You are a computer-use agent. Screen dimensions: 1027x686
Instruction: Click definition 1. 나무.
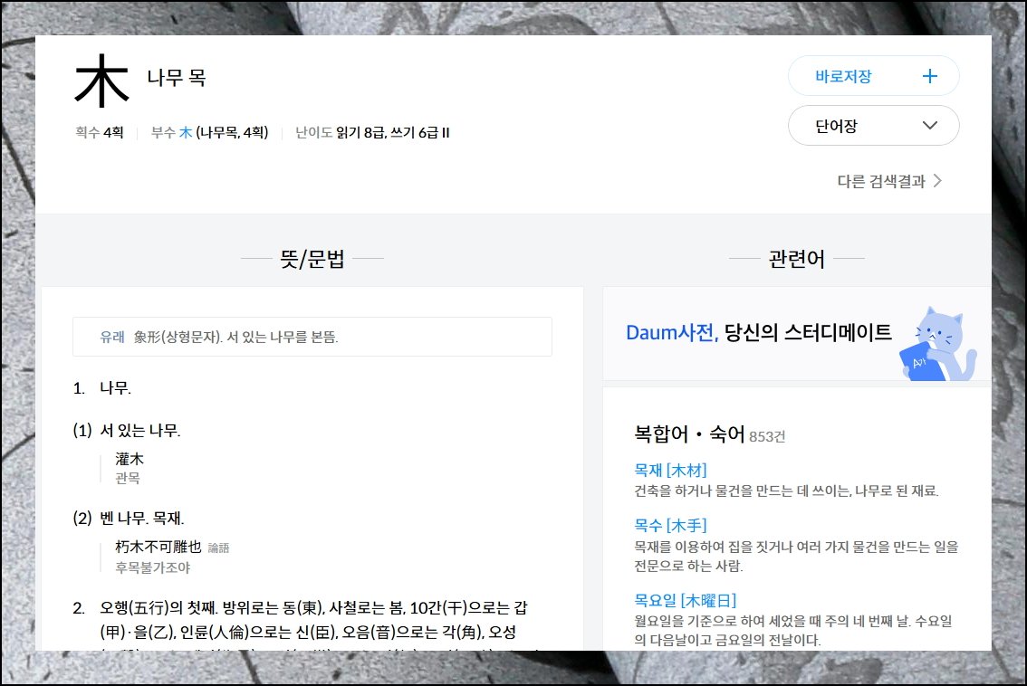point(102,388)
